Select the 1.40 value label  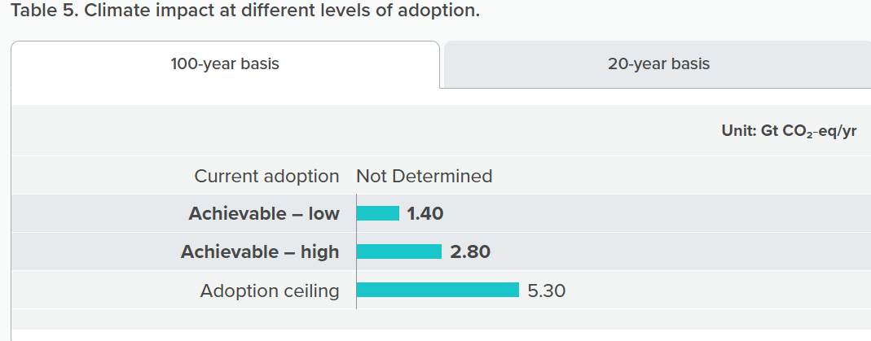click(x=425, y=213)
